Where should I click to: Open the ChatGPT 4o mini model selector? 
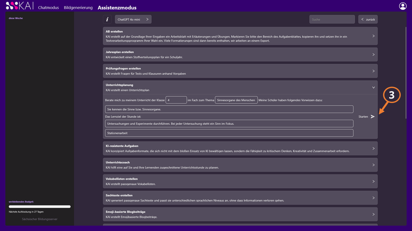pos(133,19)
